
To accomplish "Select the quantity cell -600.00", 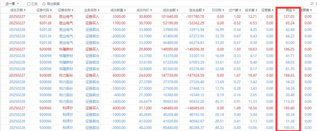I will [119, 95].
